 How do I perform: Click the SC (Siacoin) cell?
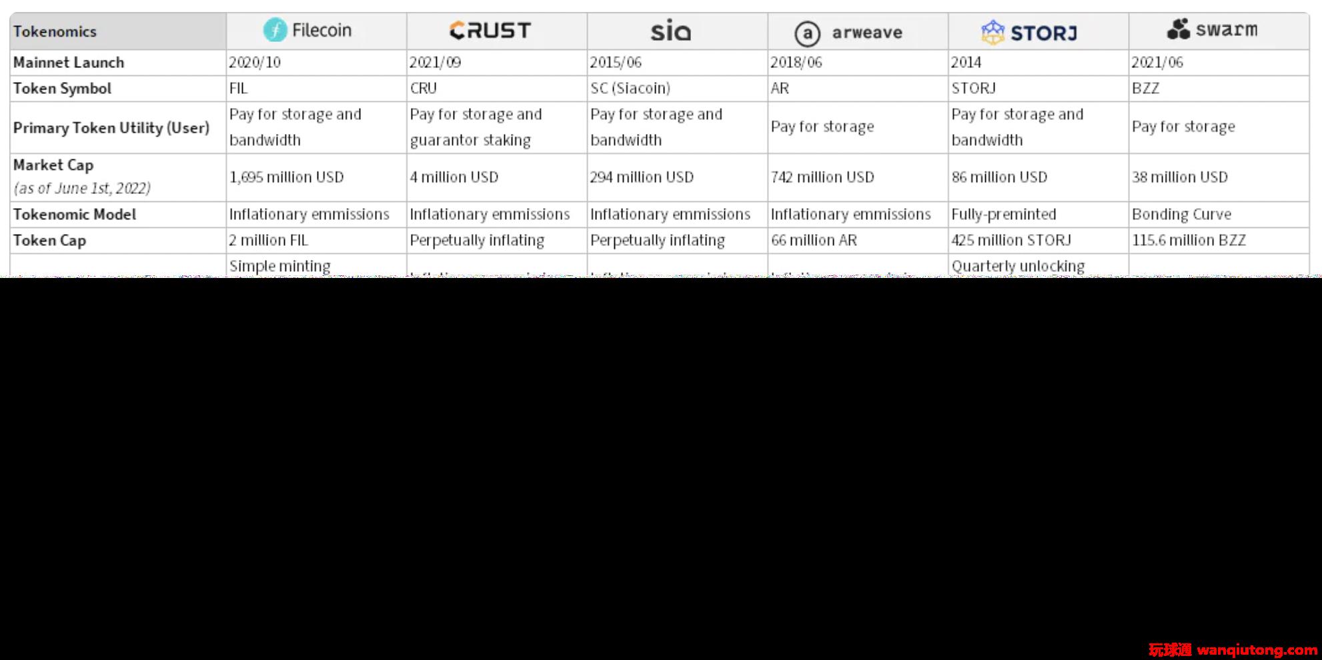click(x=677, y=89)
